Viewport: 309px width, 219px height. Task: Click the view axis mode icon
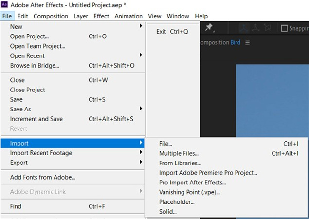click(268, 28)
